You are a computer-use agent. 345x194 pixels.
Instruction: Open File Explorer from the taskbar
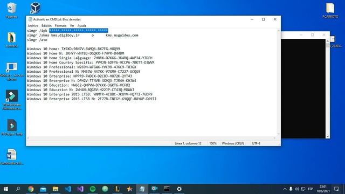pos(56,189)
